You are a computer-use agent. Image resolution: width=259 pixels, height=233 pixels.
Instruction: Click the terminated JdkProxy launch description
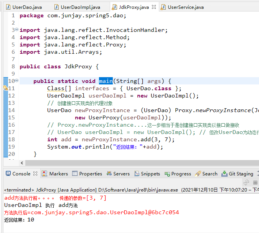[131, 190]
